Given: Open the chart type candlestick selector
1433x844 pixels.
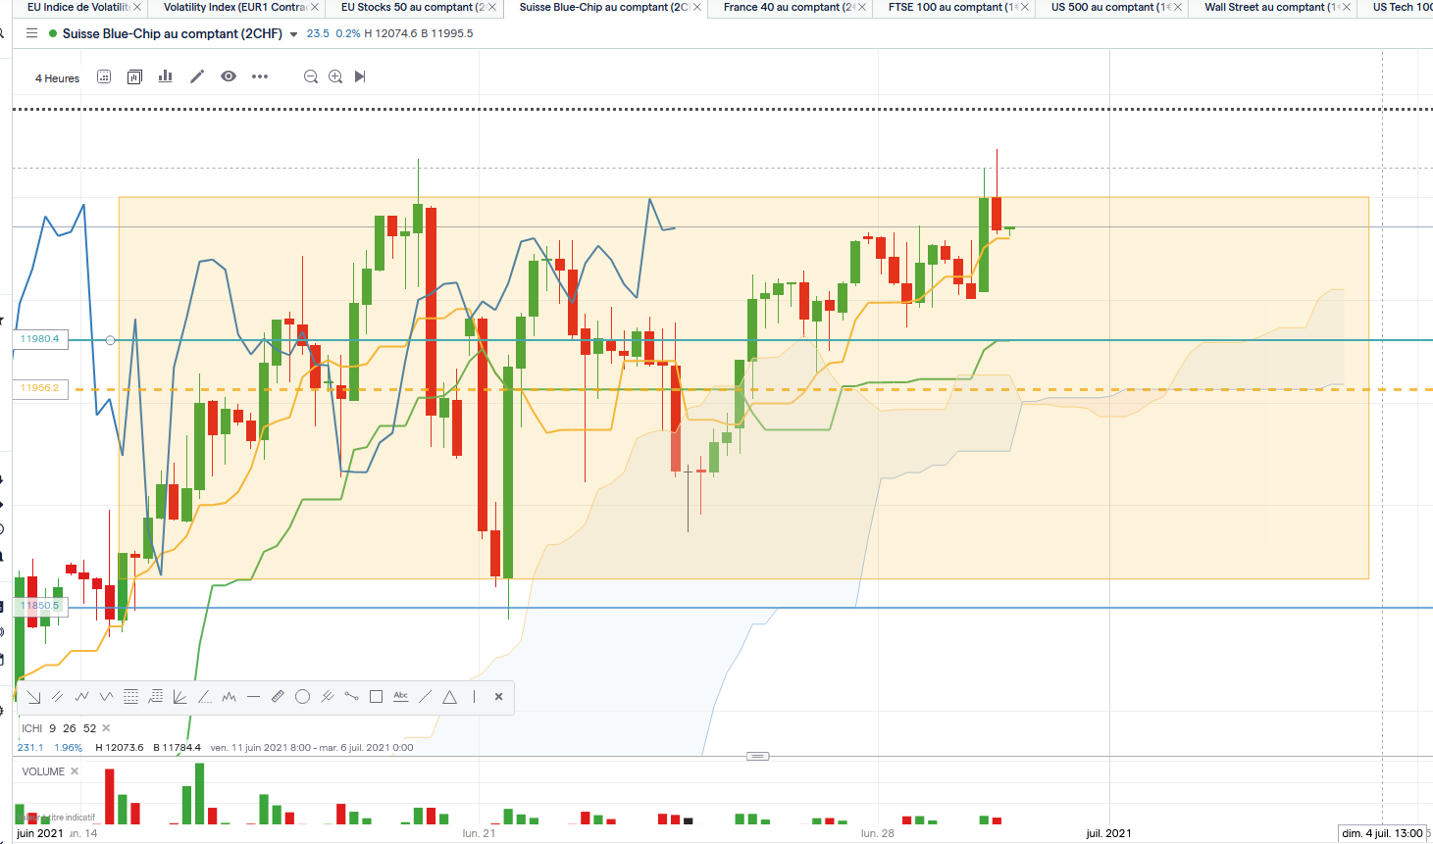Looking at the screenshot, I should click(x=135, y=76).
